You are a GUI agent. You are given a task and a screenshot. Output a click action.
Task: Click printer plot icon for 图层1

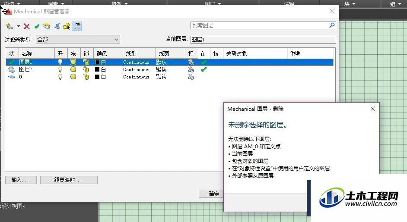point(191,62)
